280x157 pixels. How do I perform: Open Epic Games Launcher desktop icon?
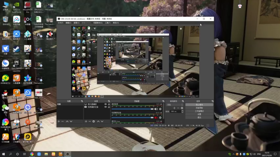point(16,66)
